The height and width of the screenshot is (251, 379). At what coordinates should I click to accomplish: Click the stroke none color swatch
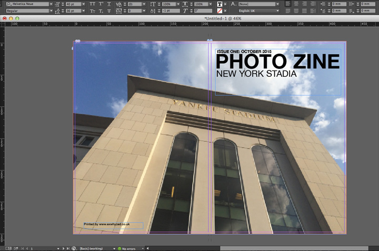(220, 11)
